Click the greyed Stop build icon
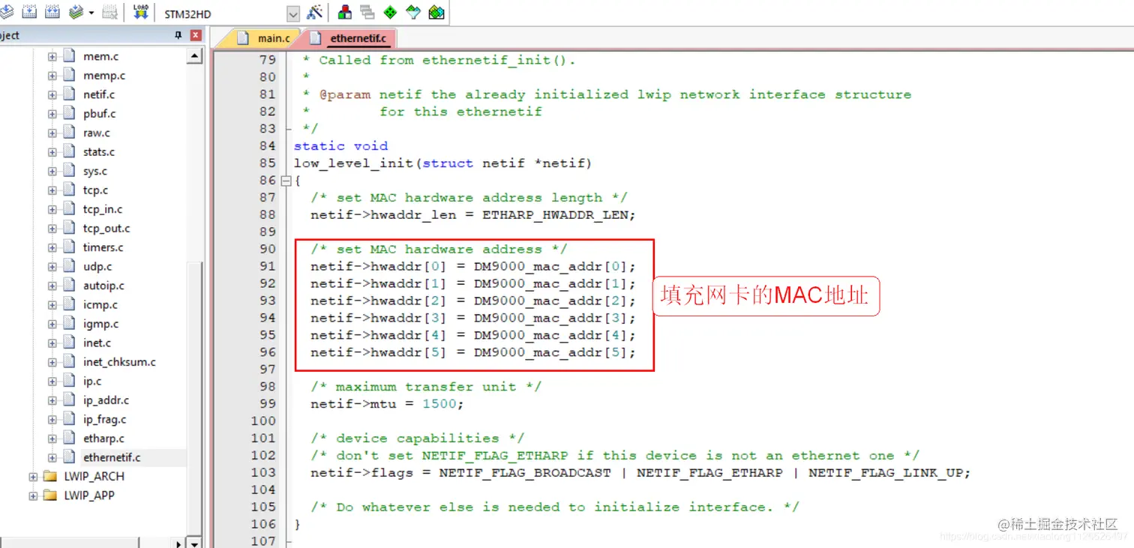This screenshot has height=548, width=1134. click(x=109, y=12)
